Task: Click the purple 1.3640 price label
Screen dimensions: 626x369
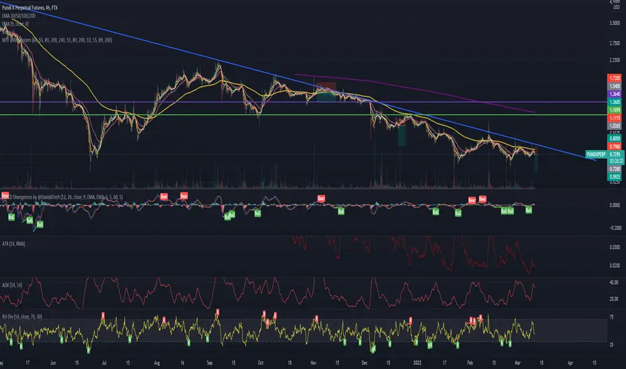Action: 614,94
